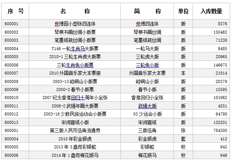Click the 单位 column header
Viewport: 232px width, 161px height.
pyautogui.click(x=183, y=11)
